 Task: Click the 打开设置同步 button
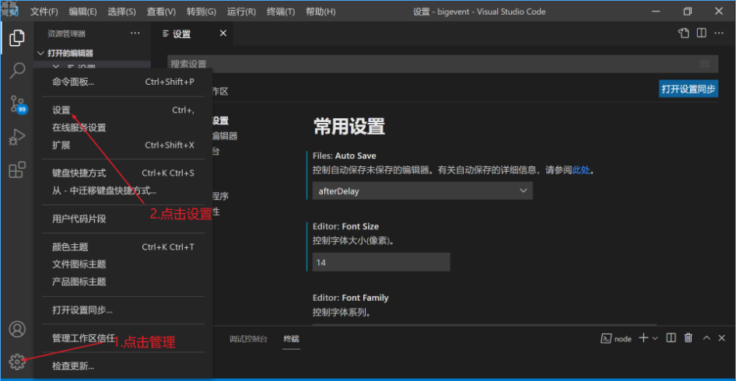pos(689,89)
